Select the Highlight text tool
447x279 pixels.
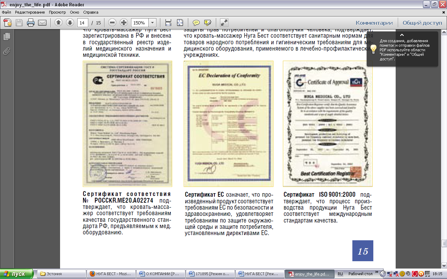pos(208,23)
